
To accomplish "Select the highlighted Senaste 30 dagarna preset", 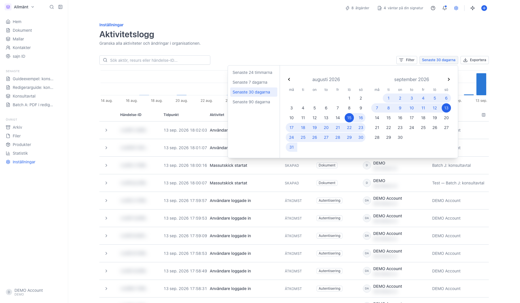I will pyautogui.click(x=254, y=92).
